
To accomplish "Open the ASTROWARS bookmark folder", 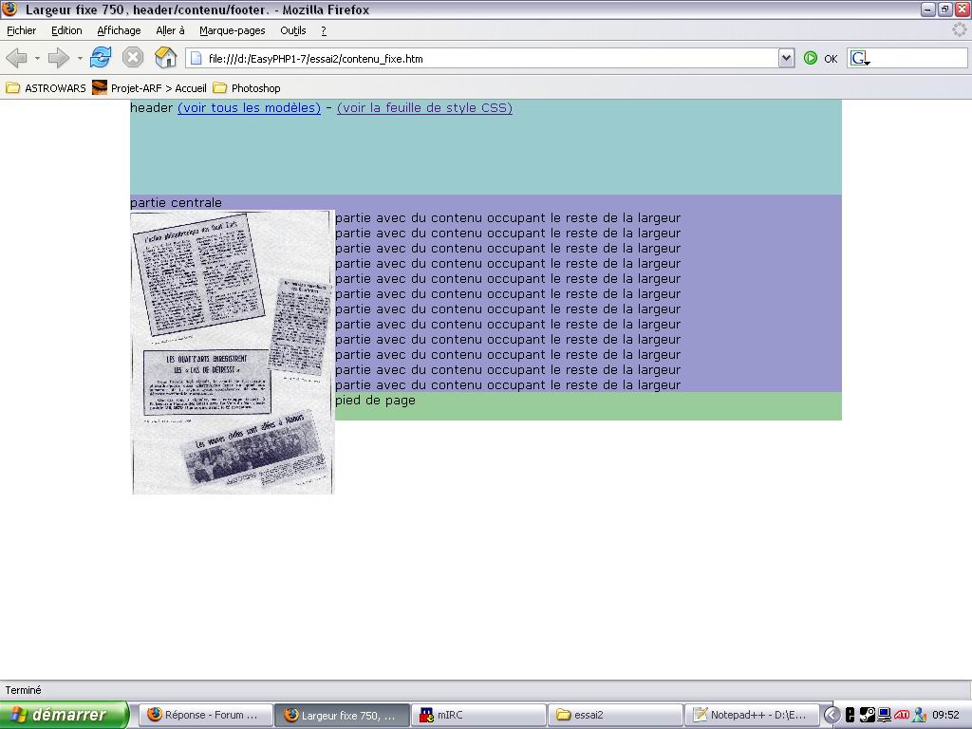I will [x=46, y=88].
